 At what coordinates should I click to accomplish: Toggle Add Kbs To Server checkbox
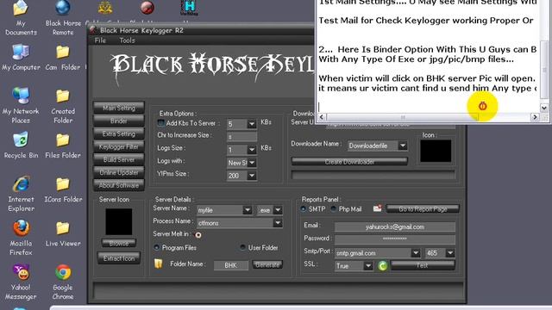tap(161, 123)
